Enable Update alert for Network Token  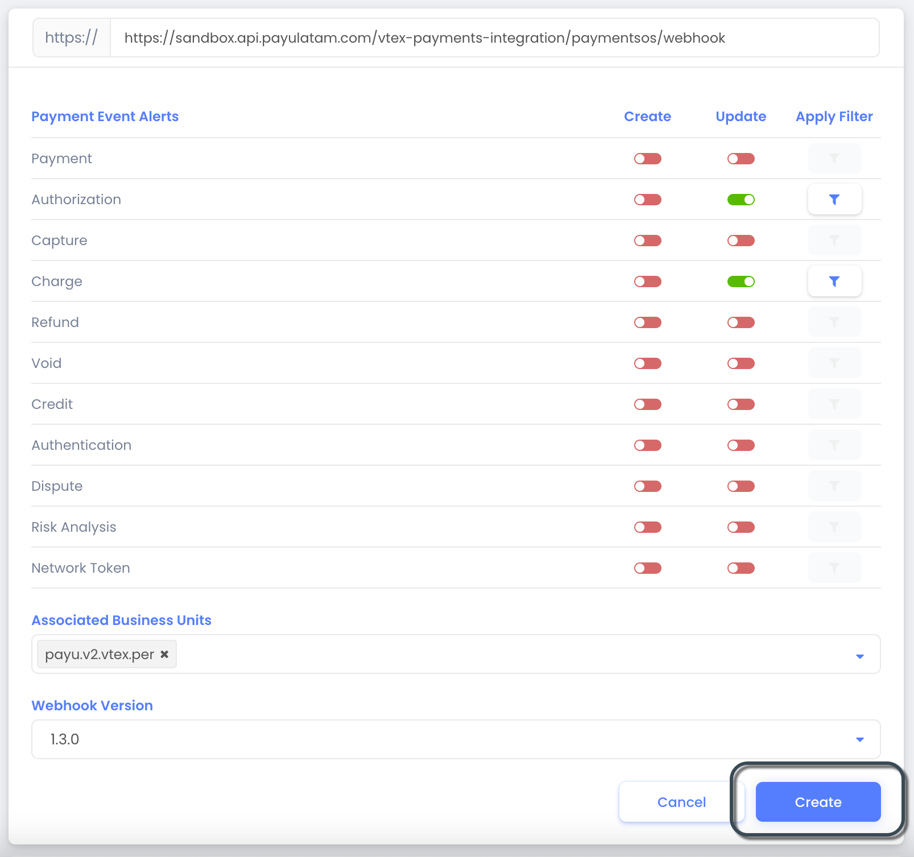[741, 568]
